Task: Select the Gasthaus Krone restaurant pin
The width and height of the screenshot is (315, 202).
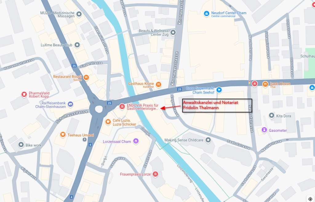Action: click(158, 85)
